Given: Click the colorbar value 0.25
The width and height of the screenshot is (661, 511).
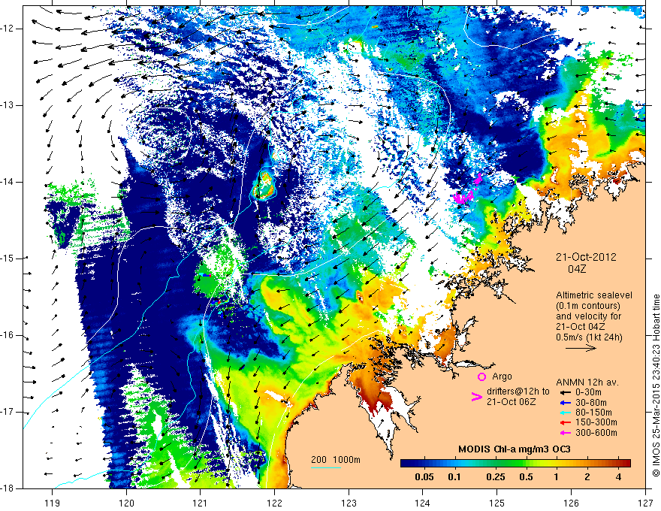Looking at the screenshot, I should tap(495, 477).
